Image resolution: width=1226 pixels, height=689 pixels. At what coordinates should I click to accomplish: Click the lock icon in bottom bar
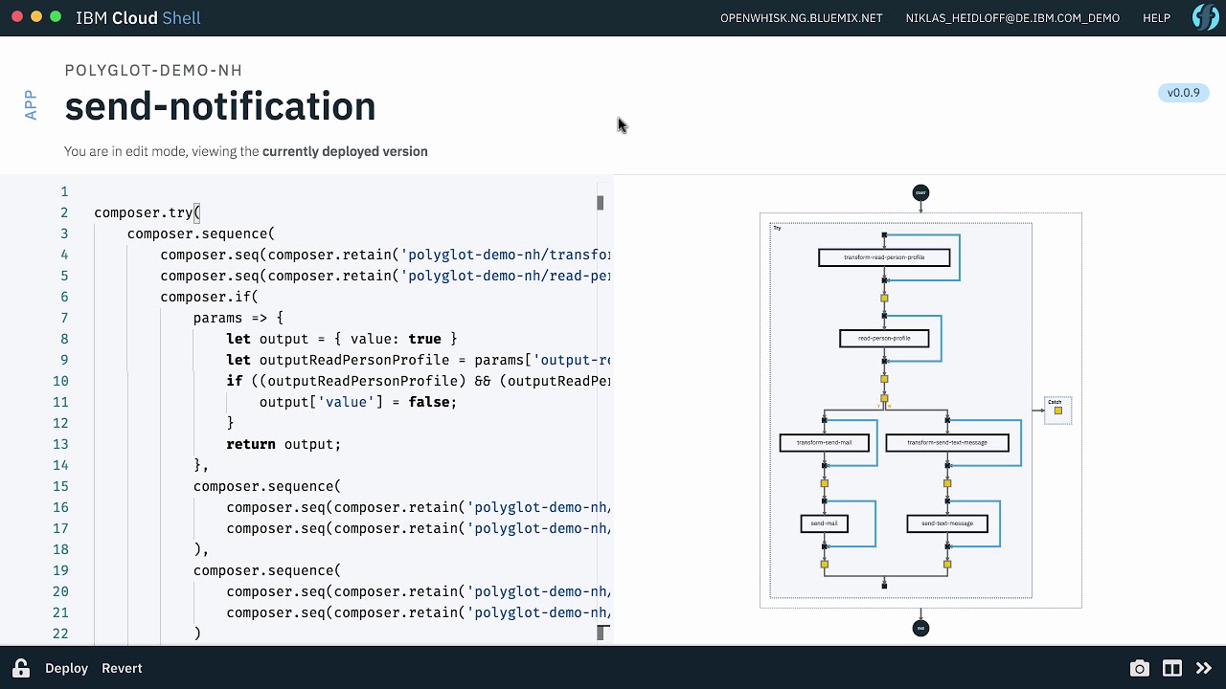20,668
